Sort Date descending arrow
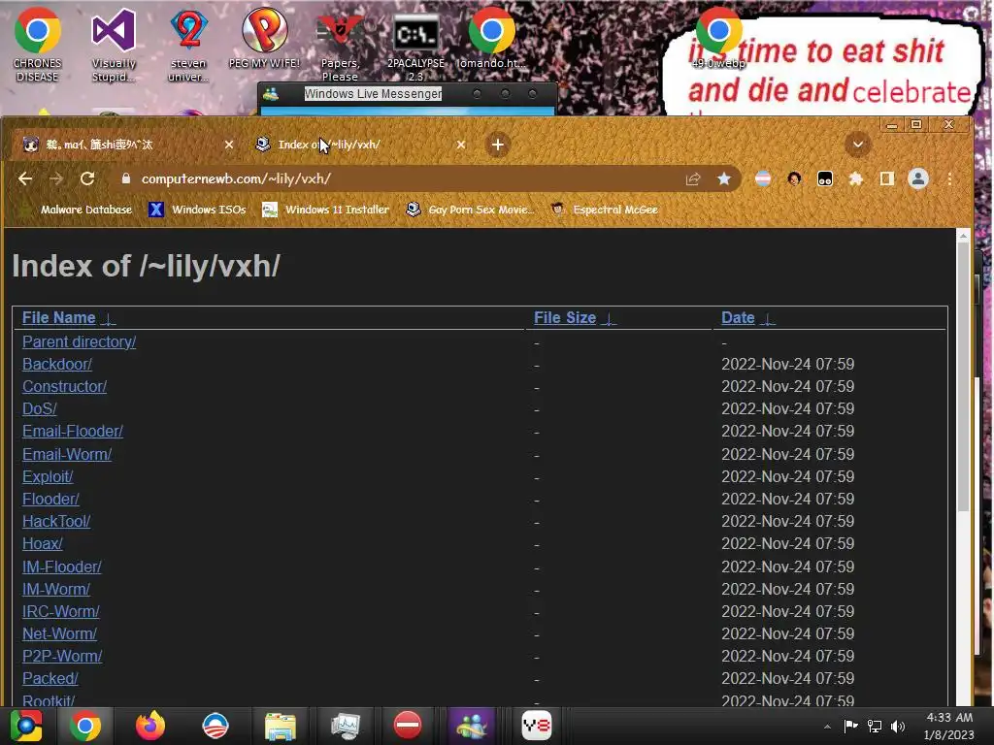The height and width of the screenshot is (745, 994). pos(767,318)
